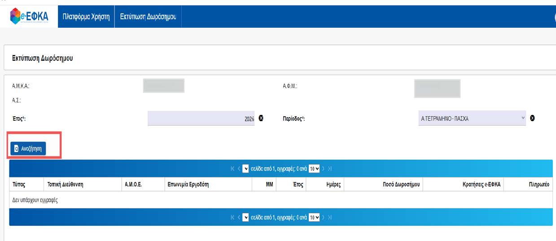Open bottom paginator rows-per-page dropdown

[315, 217]
